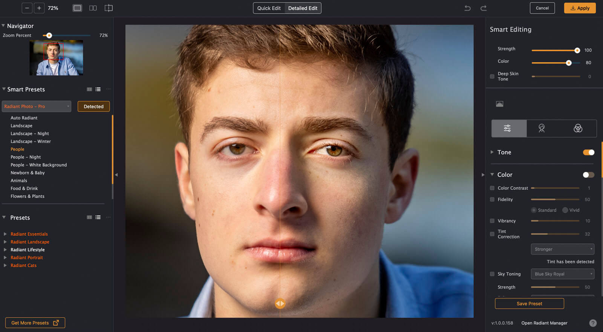
Task: Open the Blue Sky Royal dropdown
Action: (x=562, y=274)
